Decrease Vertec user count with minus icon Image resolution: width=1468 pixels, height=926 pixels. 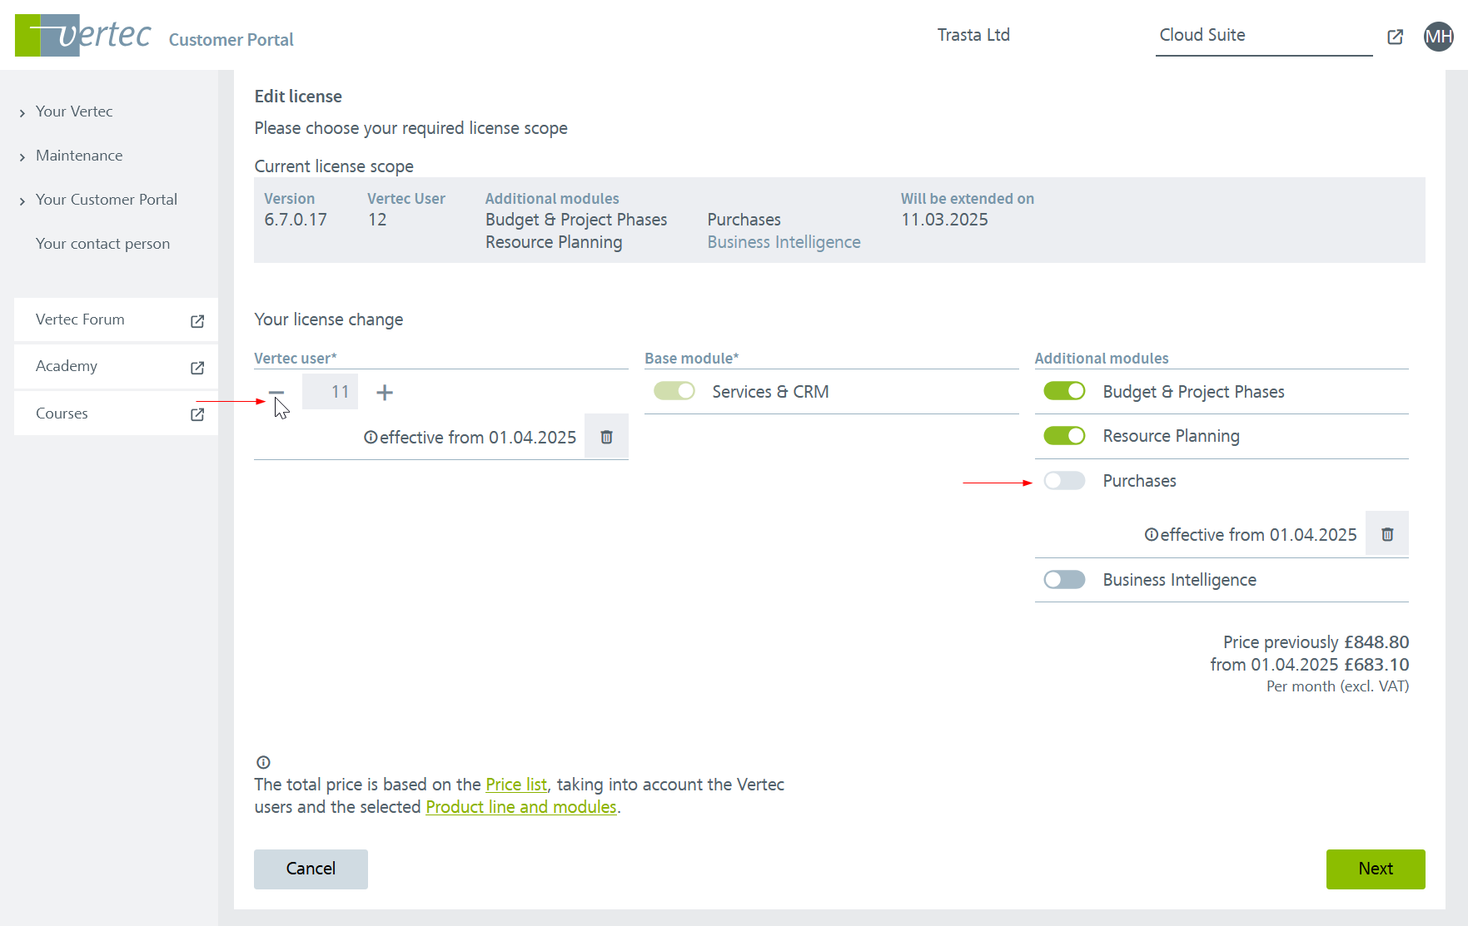(x=276, y=392)
